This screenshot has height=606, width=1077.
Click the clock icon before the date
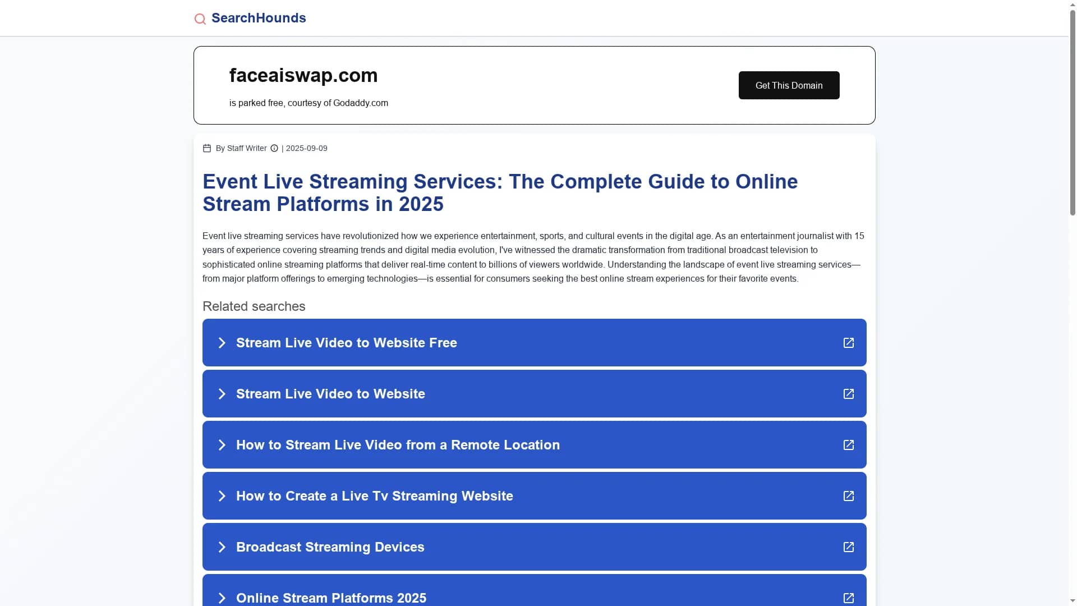tap(274, 148)
